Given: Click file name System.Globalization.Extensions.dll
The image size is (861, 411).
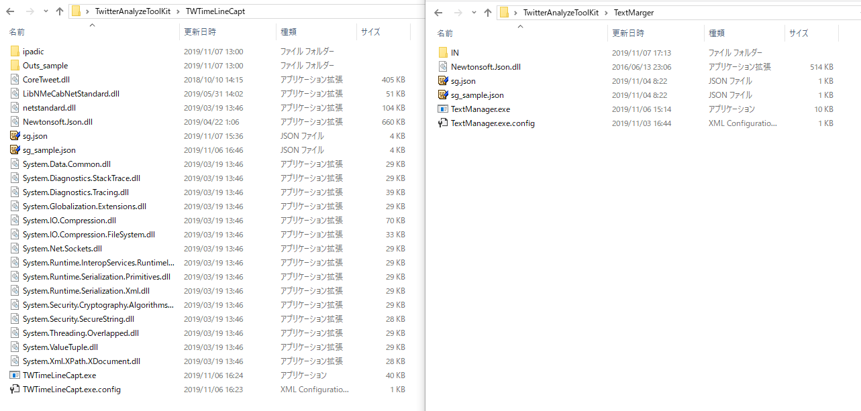Looking at the screenshot, I should click(x=85, y=207).
